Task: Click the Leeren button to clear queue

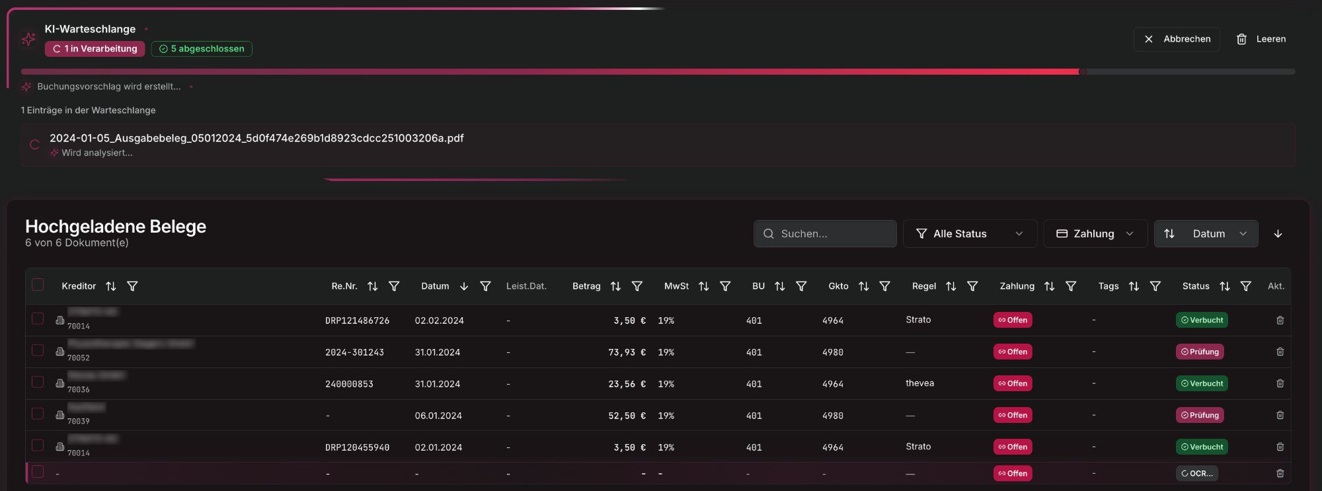Action: (x=1261, y=39)
